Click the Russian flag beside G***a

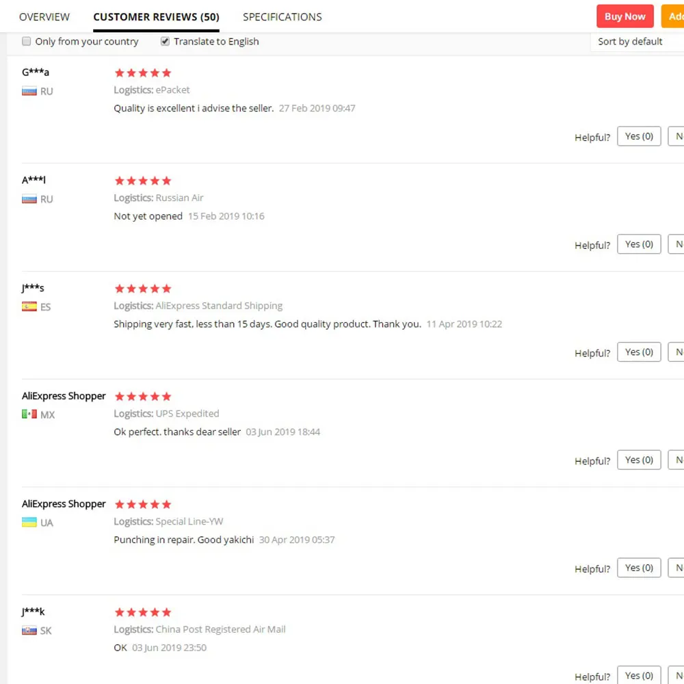coord(29,91)
